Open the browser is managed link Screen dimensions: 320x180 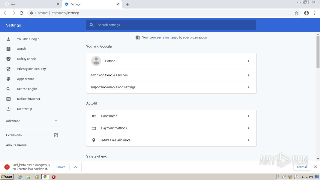[164, 37]
